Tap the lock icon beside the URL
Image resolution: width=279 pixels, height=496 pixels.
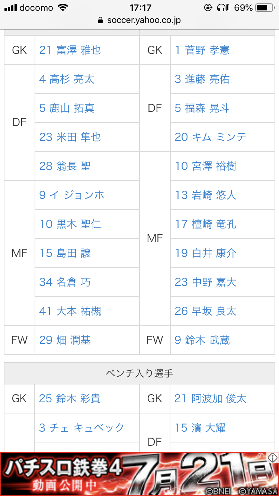(x=100, y=20)
